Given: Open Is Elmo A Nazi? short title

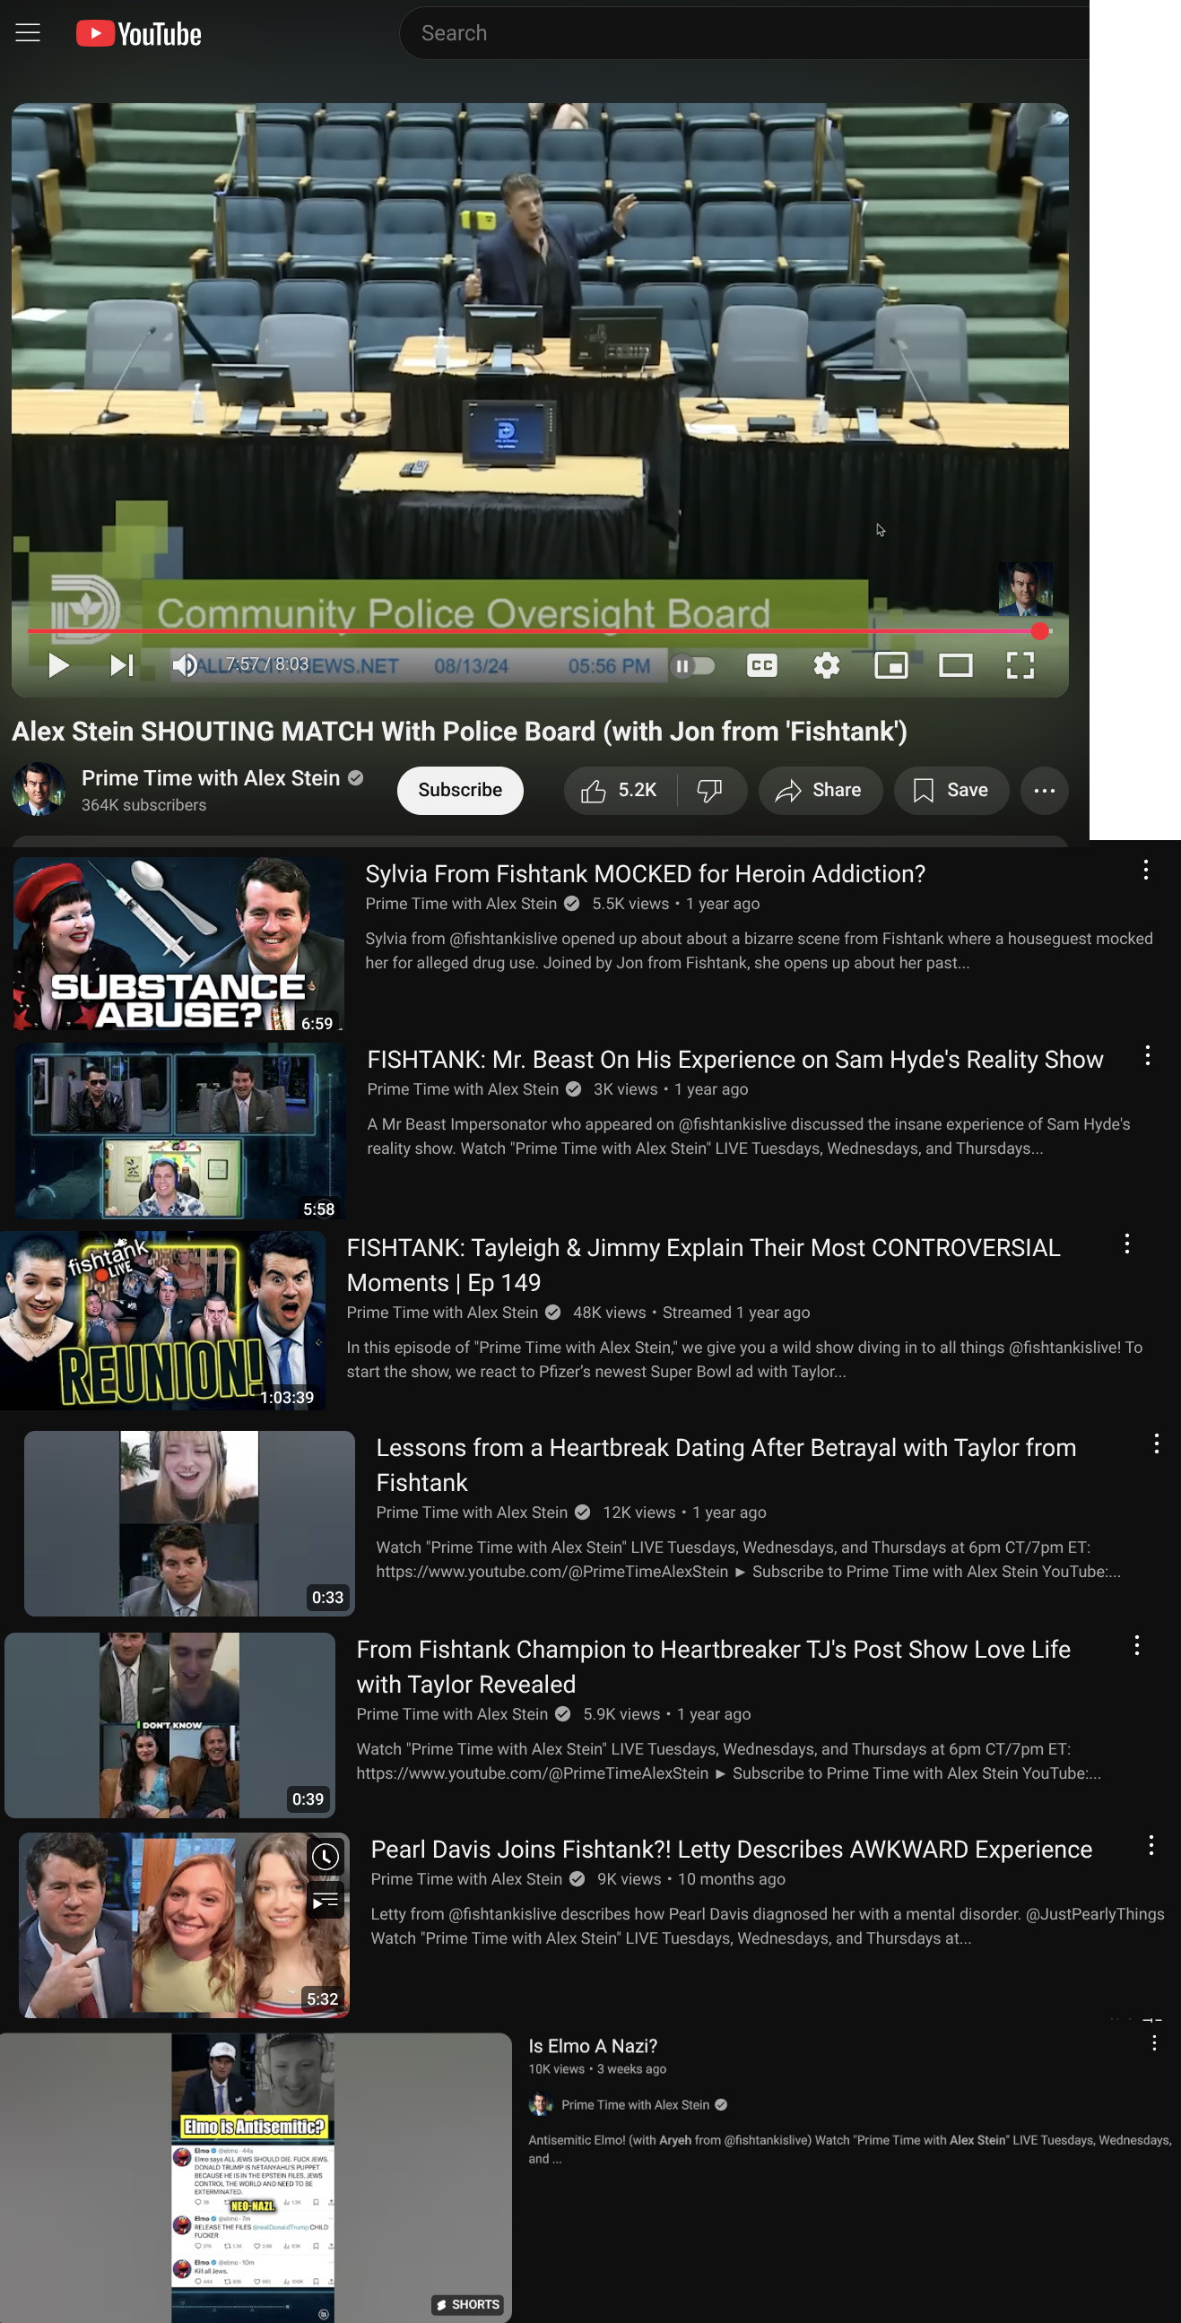Looking at the screenshot, I should pos(593,2047).
